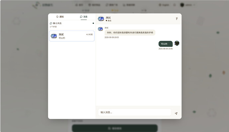Screen dimensions: 229x132
Task: Open the admin user menu in the background page
Action: (x=188, y=5)
